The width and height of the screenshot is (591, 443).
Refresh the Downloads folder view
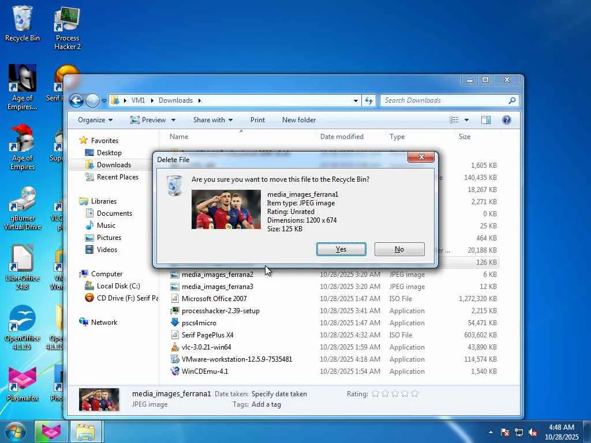coord(369,100)
